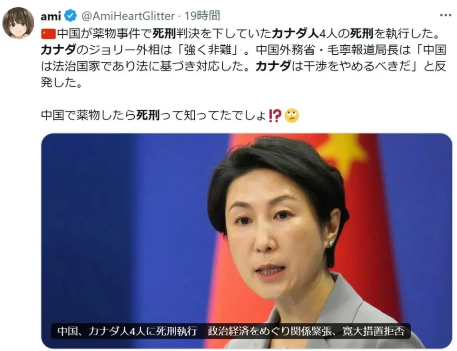Click the blue verified badge icon
This screenshot has width=457, height=351.
(x=70, y=16)
